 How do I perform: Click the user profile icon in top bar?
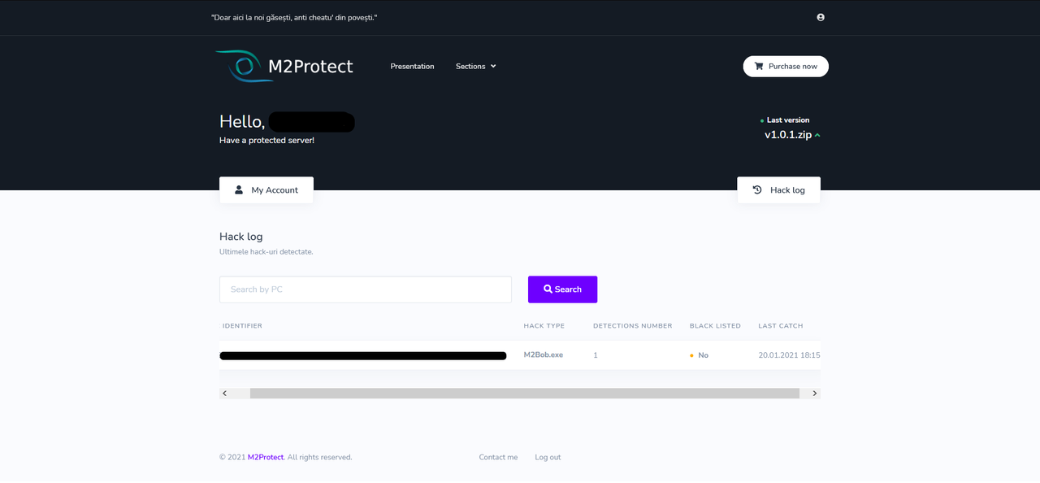[x=821, y=17]
